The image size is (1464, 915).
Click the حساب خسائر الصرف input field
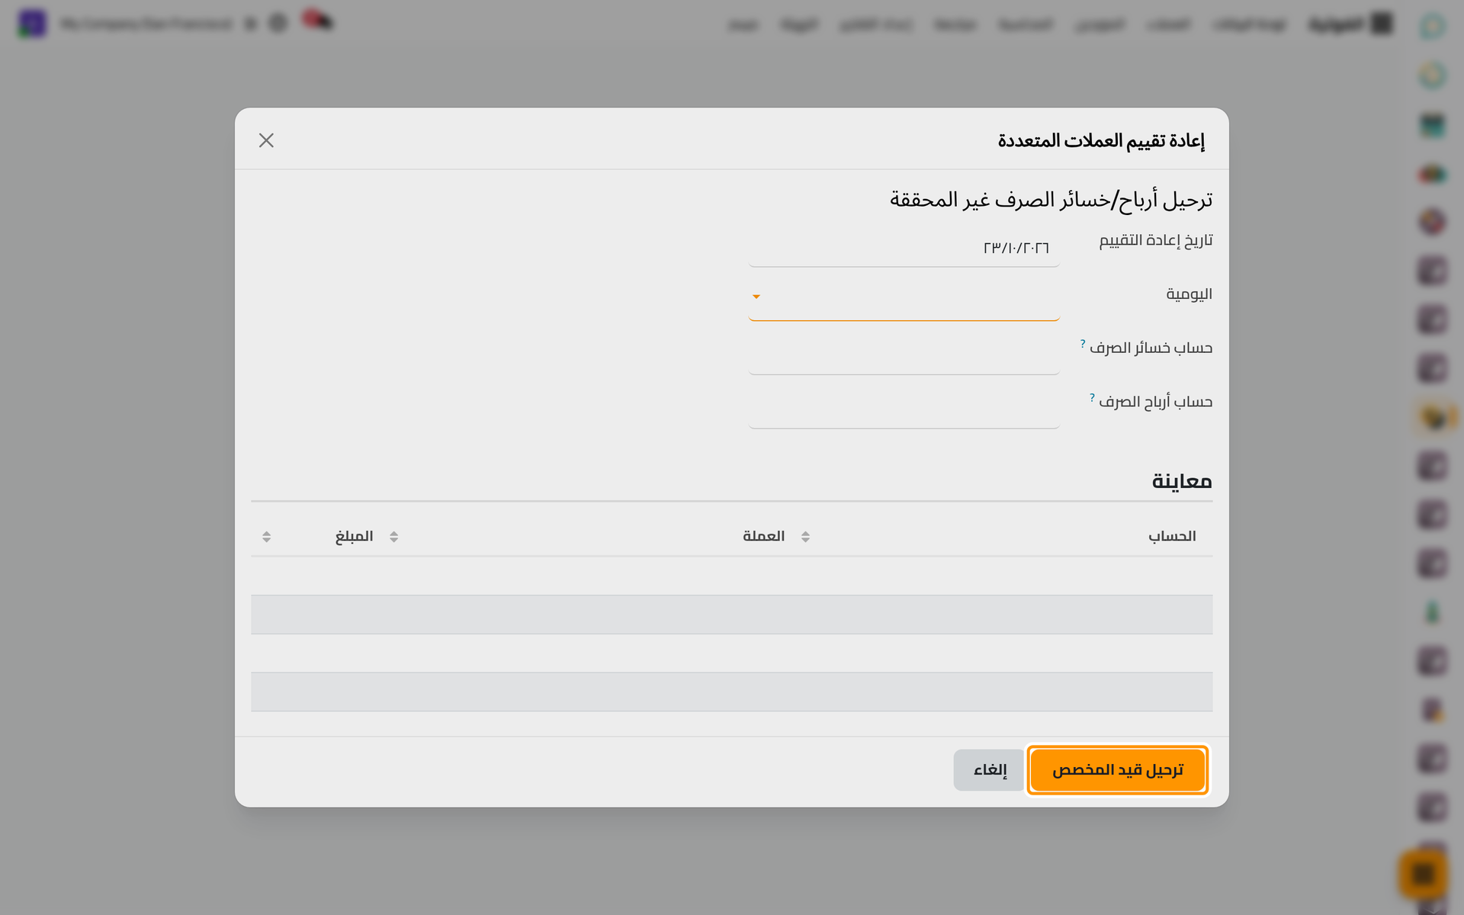point(904,356)
